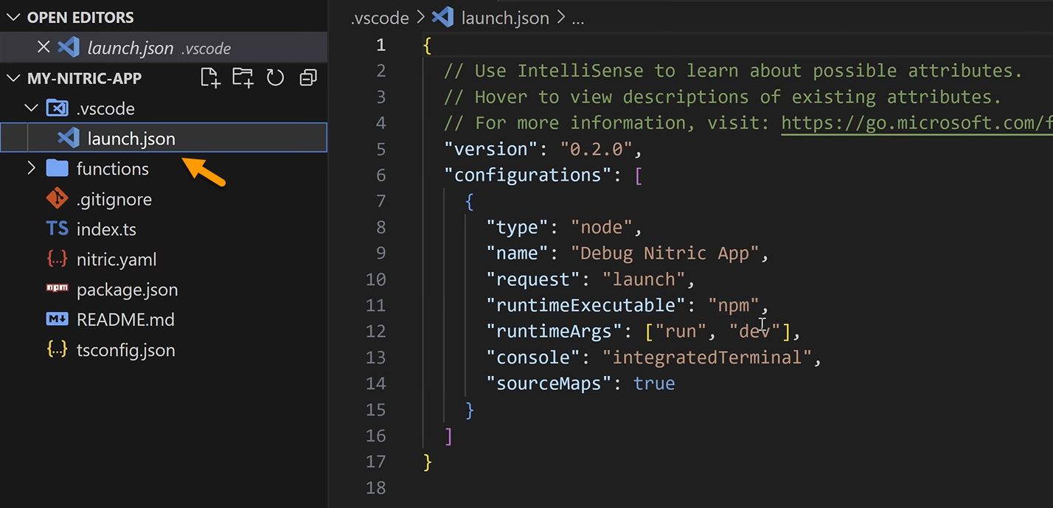Create a new folder in the Explorer
Image resolution: width=1053 pixels, height=508 pixels.
pyautogui.click(x=243, y=77)
